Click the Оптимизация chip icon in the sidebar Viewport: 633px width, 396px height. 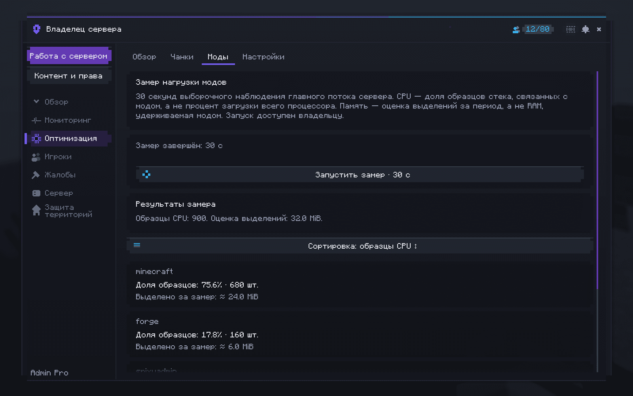point(36,139)
